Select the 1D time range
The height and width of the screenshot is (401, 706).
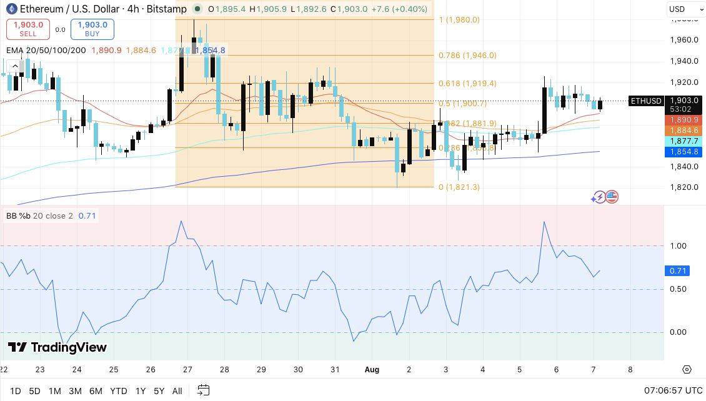16,390
